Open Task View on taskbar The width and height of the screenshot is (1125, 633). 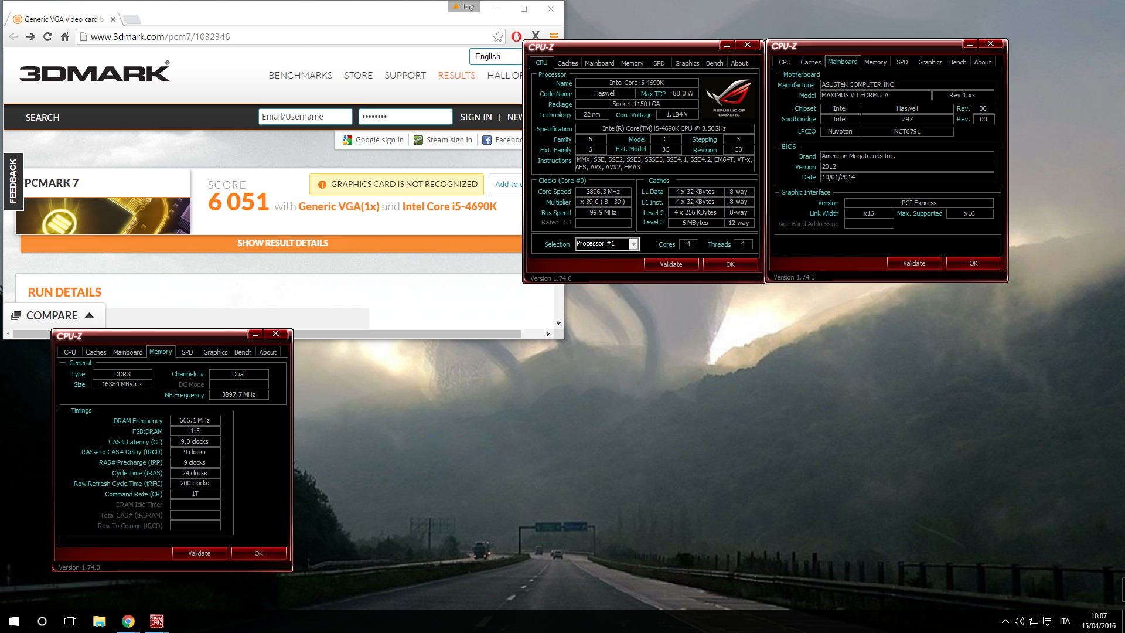[x=70, y=621]
